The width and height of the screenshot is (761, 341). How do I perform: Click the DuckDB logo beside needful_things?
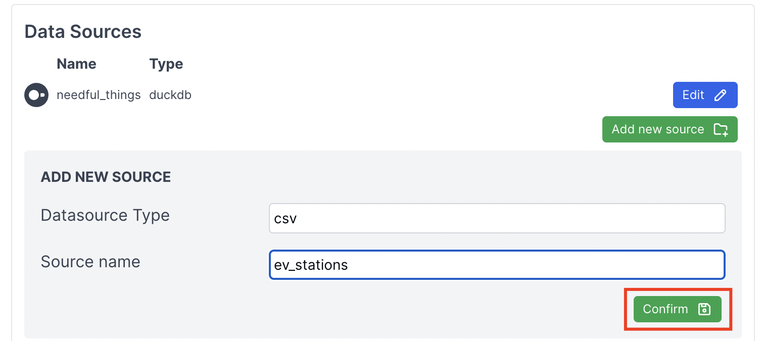tap(36, 95)
